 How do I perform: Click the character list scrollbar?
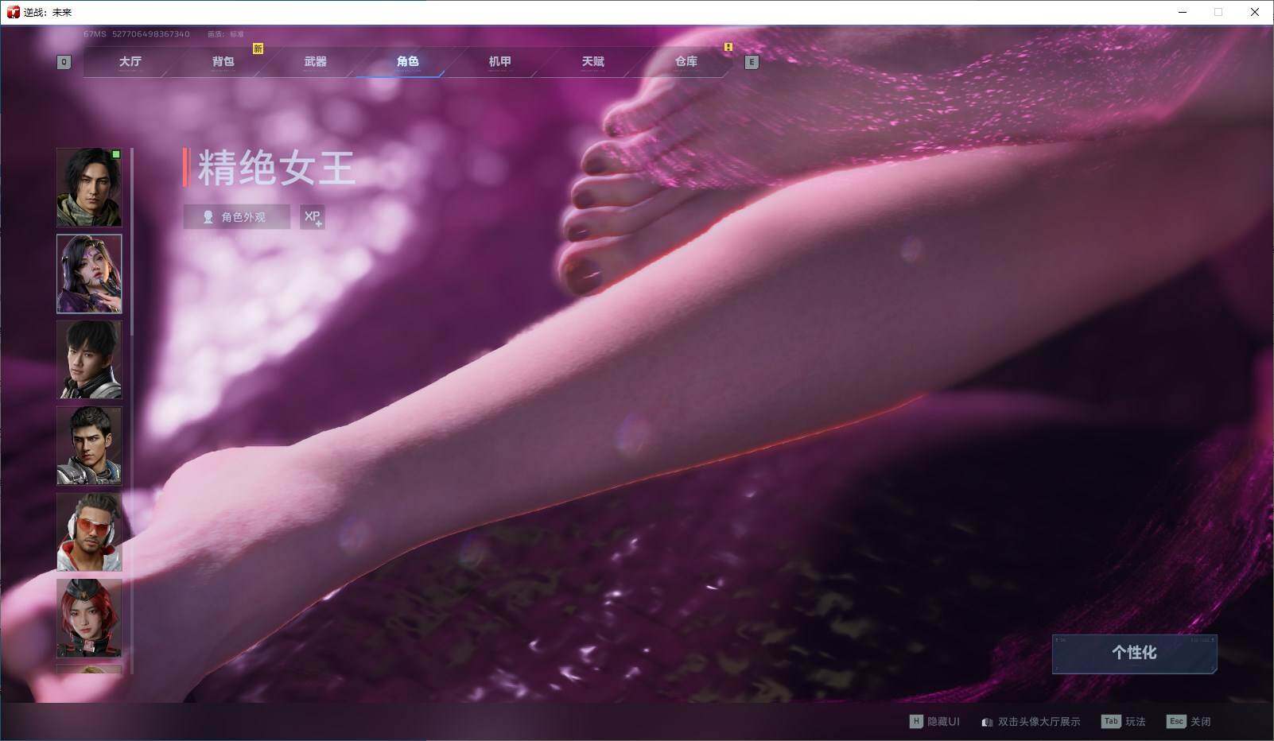(132, 241)
